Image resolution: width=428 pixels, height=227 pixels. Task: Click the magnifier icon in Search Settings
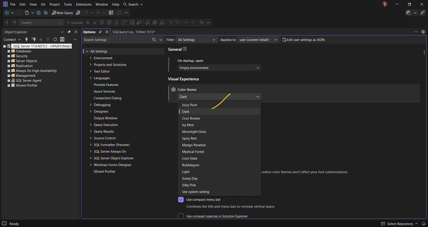(154, 40)
